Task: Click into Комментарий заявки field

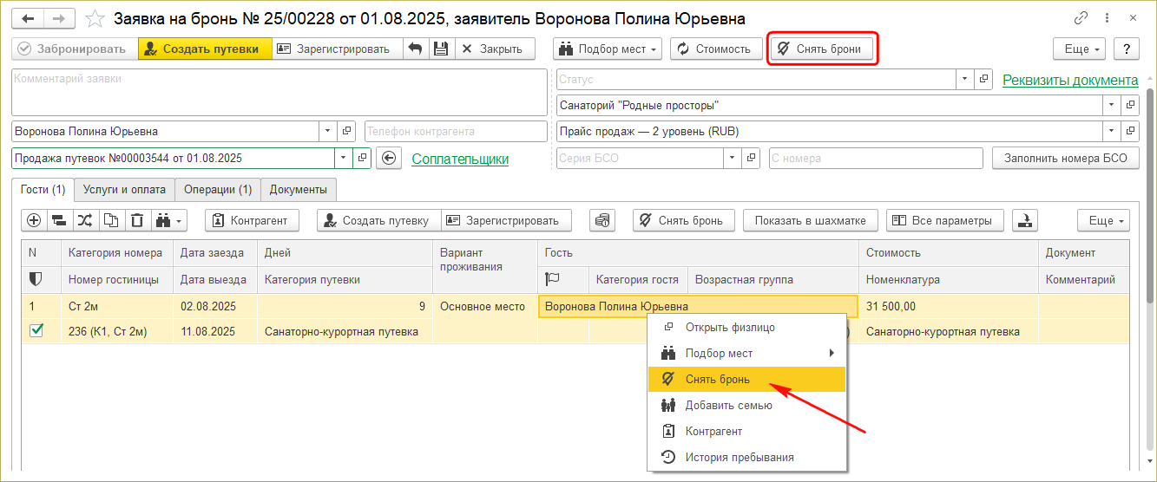Action: (x=279, y=92)
